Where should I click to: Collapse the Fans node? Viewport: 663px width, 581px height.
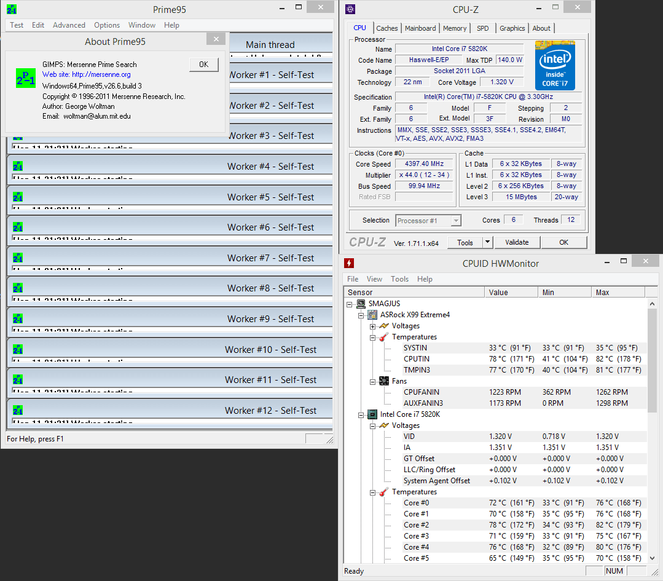(372, 382)
